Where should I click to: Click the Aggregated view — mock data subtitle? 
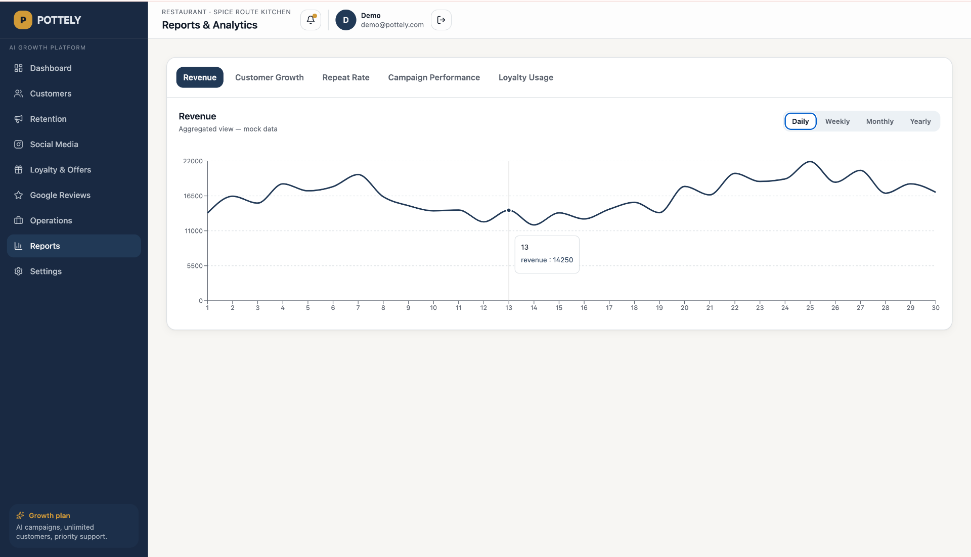pos(228,129)
